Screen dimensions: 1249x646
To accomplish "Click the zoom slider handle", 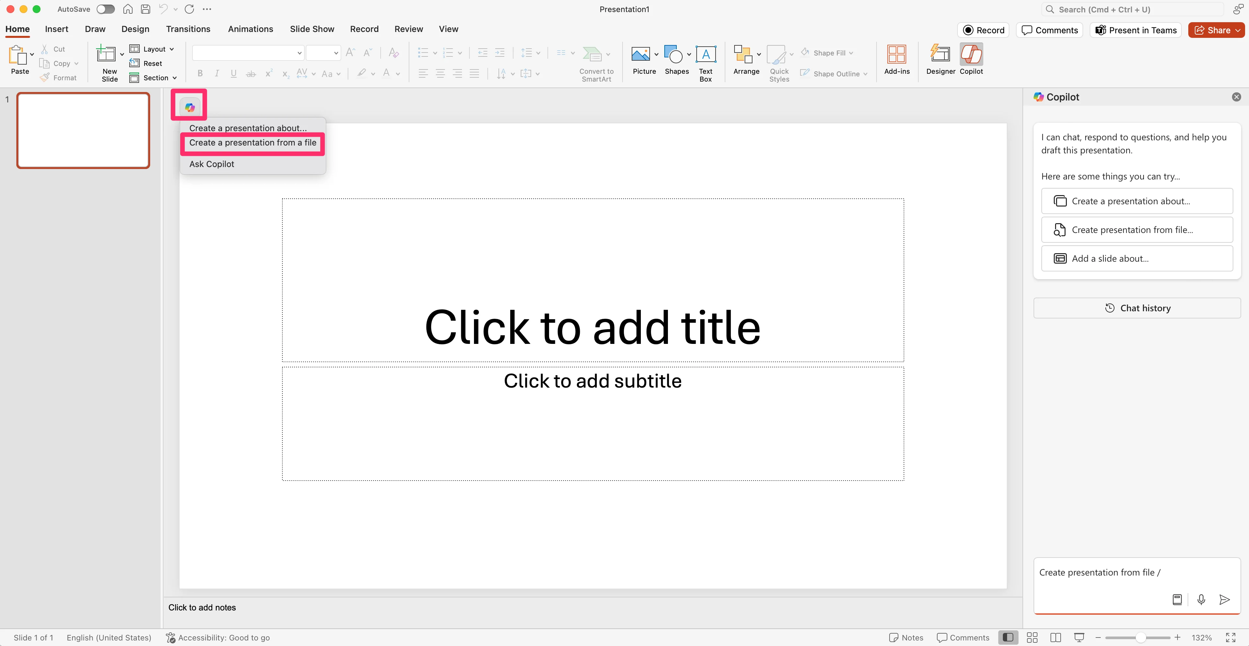I will point(1141,637).
